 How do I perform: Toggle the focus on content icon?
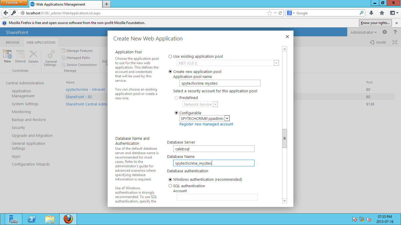395,42
